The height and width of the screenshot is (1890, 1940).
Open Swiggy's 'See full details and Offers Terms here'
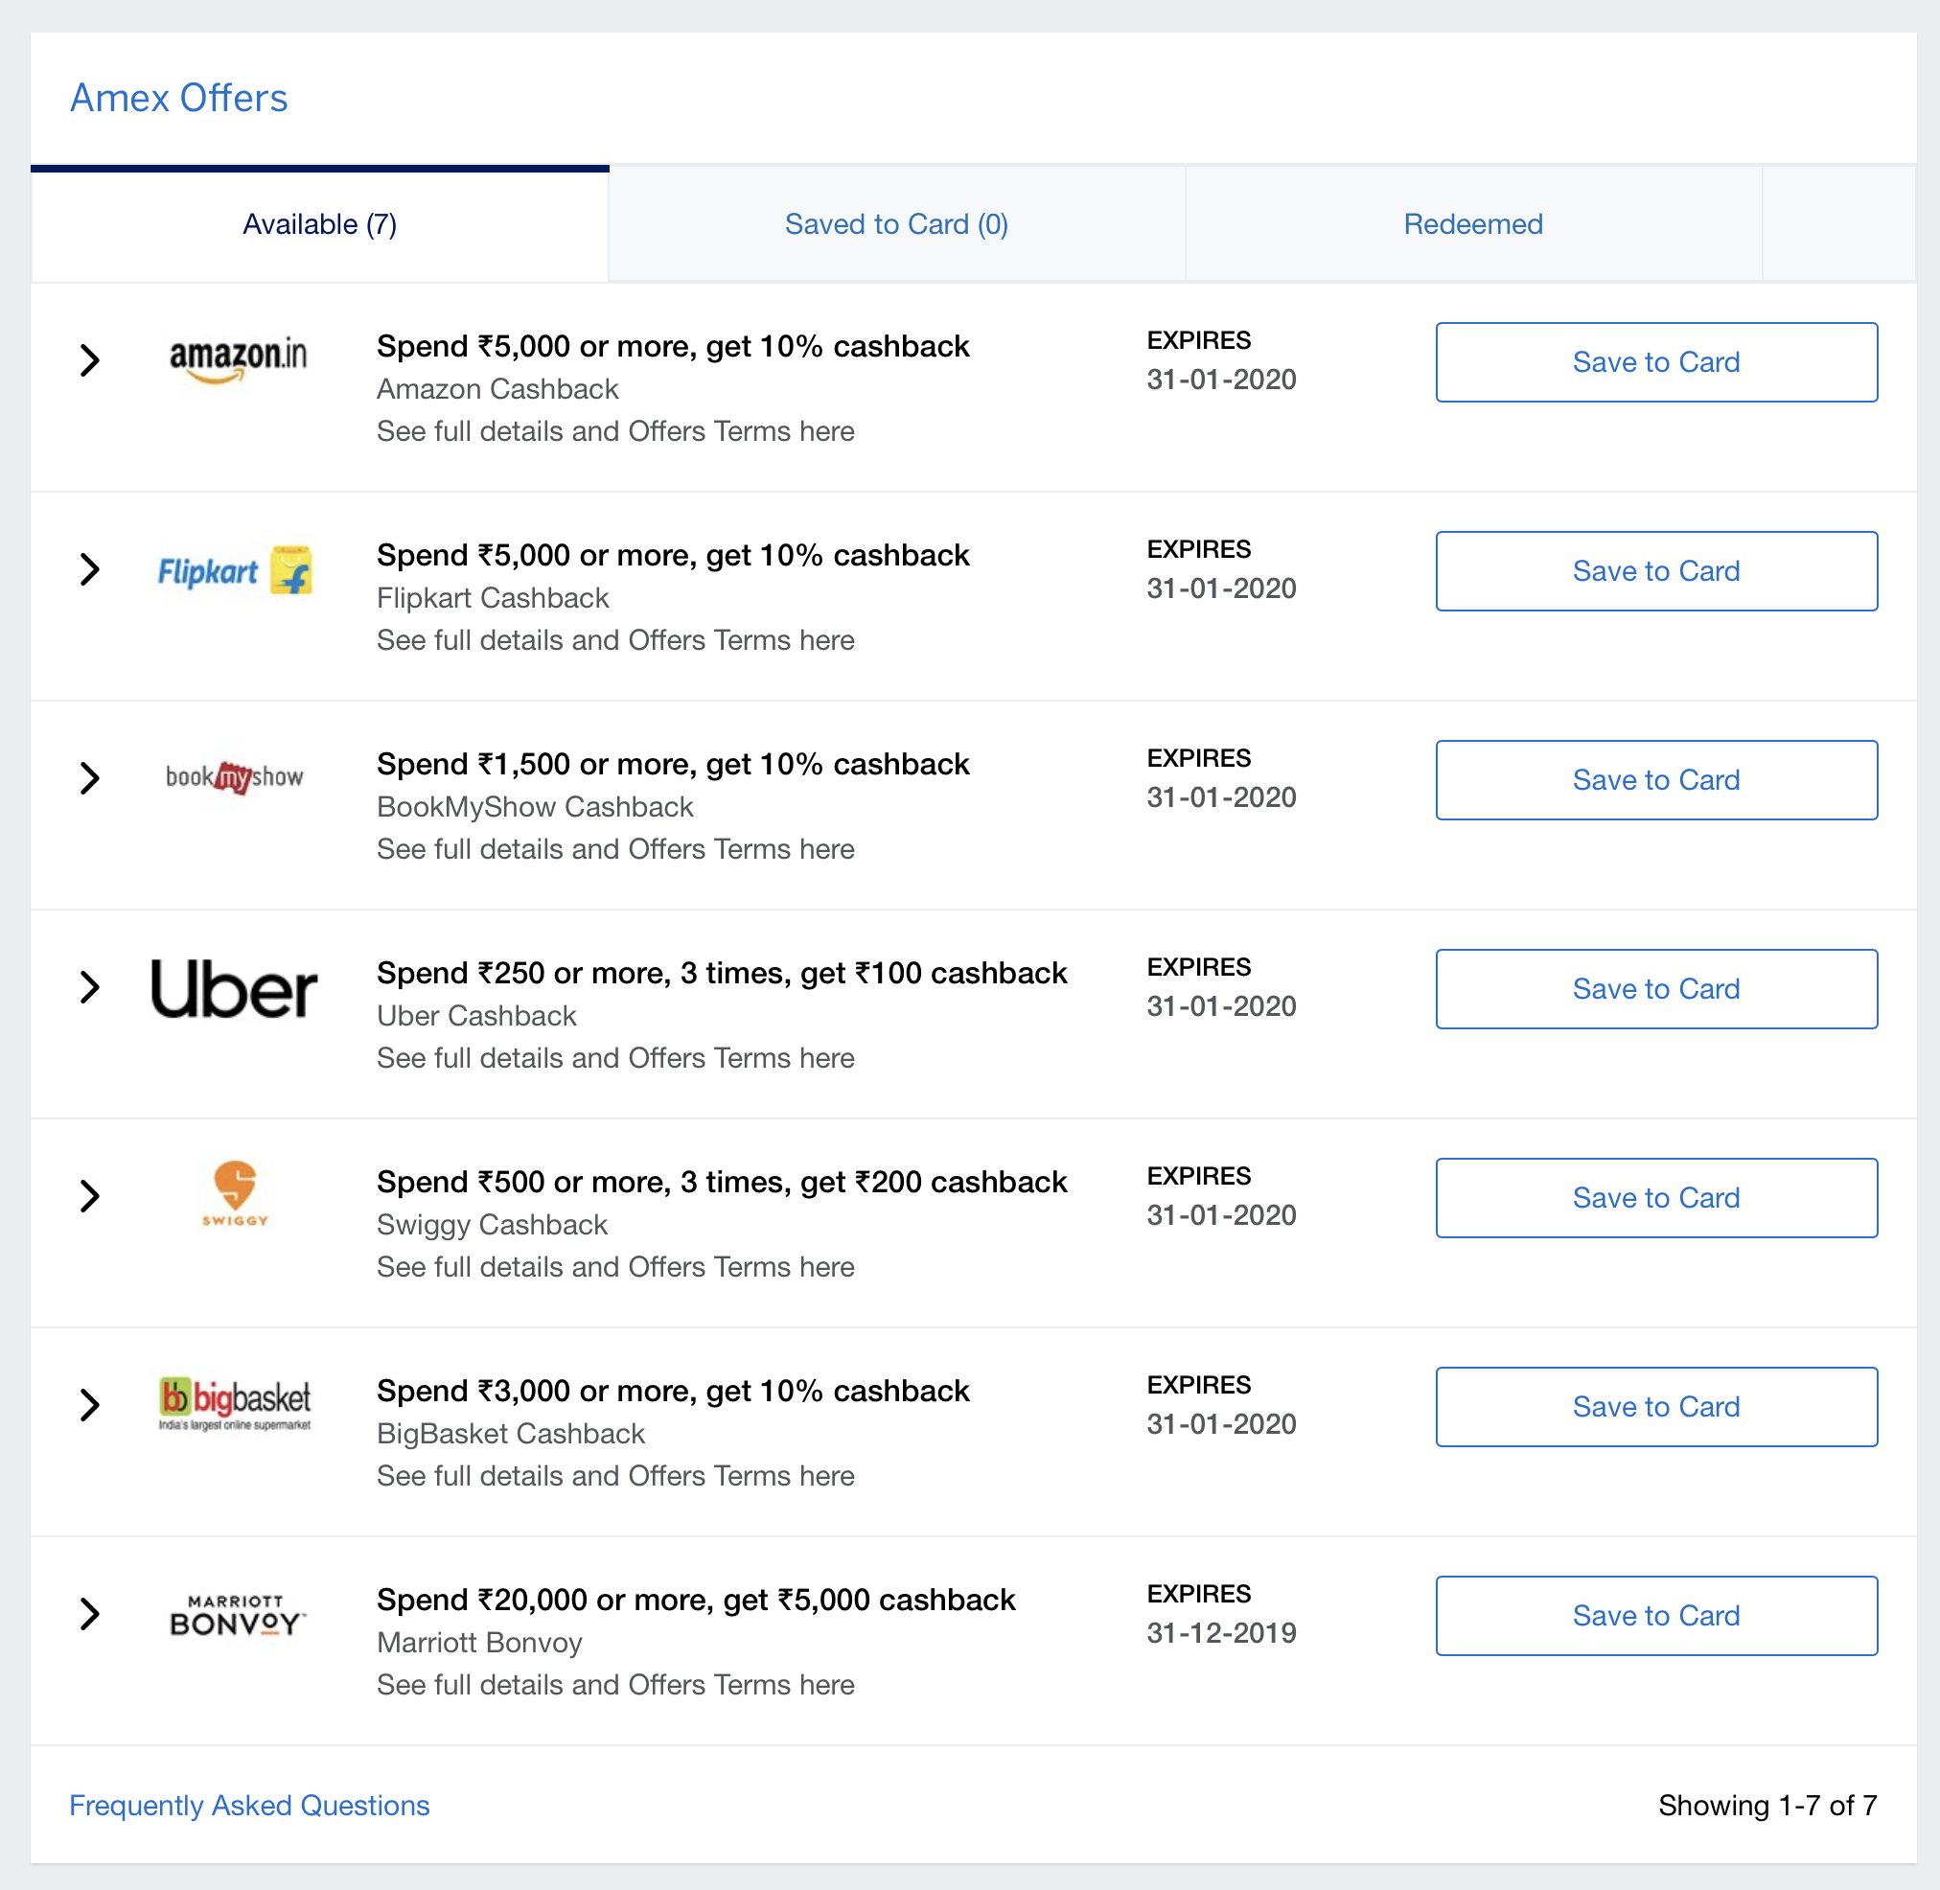(615, 1267)
